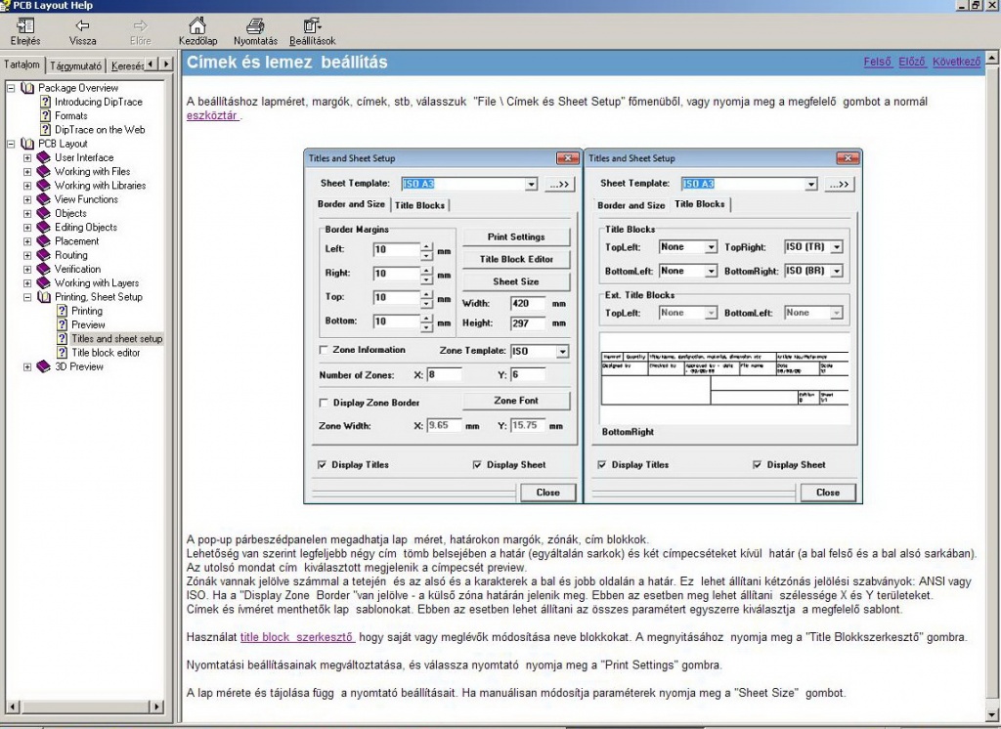Click the DipTrace on the Web topic icon
This screenshot has height=729, width=1001.
[45, 130]
